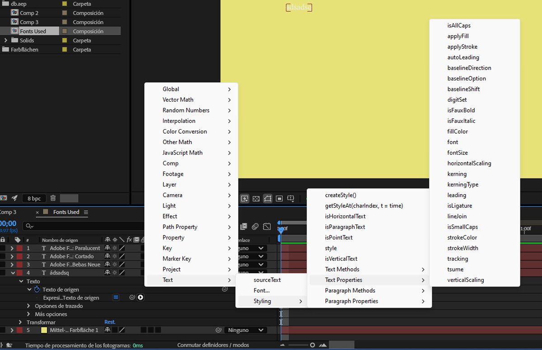
Task: Click the rocket render settings icon
Action: pos(15,198)
